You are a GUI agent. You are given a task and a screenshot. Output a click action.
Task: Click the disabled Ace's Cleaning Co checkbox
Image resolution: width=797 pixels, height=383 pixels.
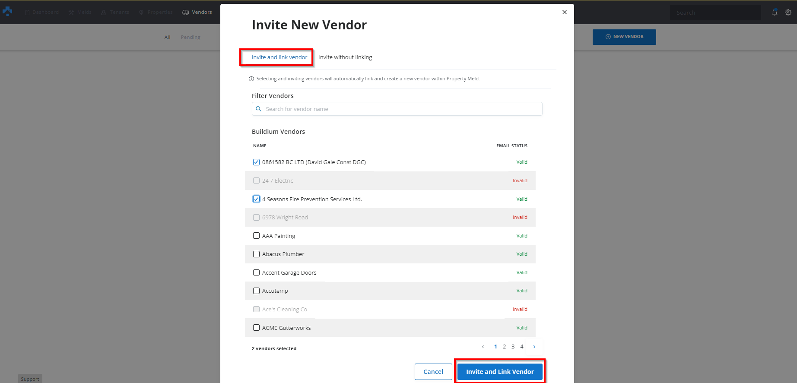[x=256, y=309]
